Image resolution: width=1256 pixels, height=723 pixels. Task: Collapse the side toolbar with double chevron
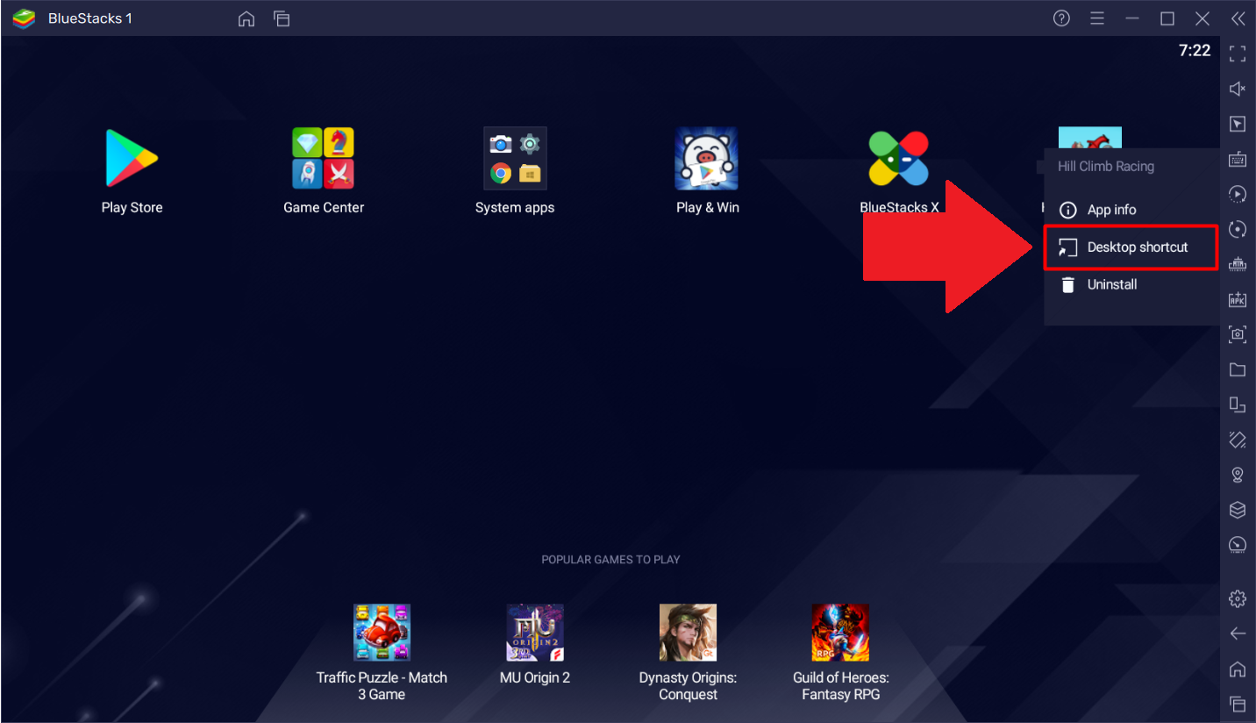click(1238, 18)
